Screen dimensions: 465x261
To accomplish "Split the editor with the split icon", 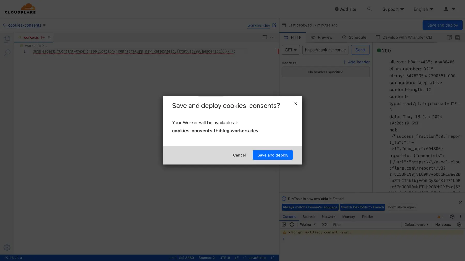I will (265, 37).
